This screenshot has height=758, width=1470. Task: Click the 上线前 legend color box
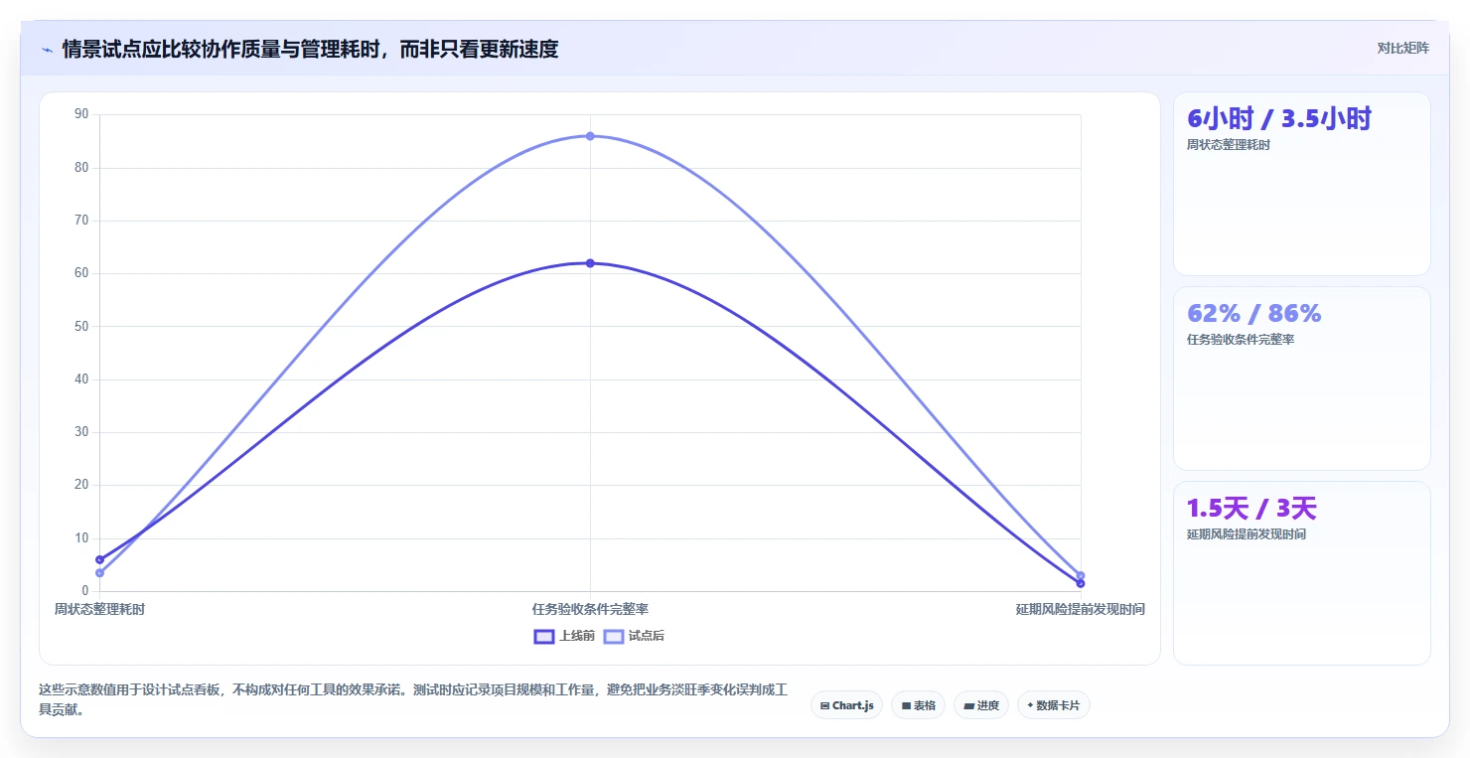[544, 636]
